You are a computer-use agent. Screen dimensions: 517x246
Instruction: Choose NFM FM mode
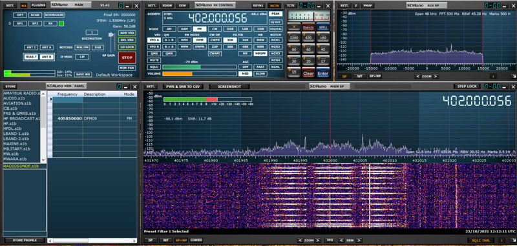coord(184,40)
